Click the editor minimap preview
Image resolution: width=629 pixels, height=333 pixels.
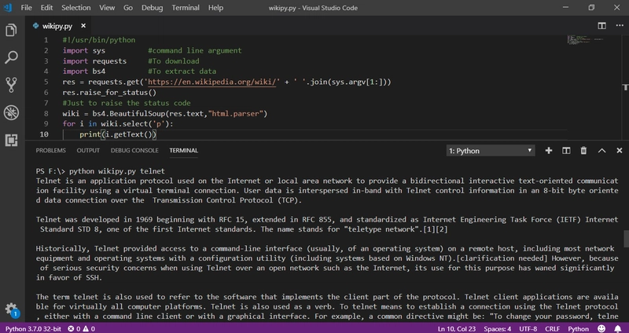tap(585, 40)
